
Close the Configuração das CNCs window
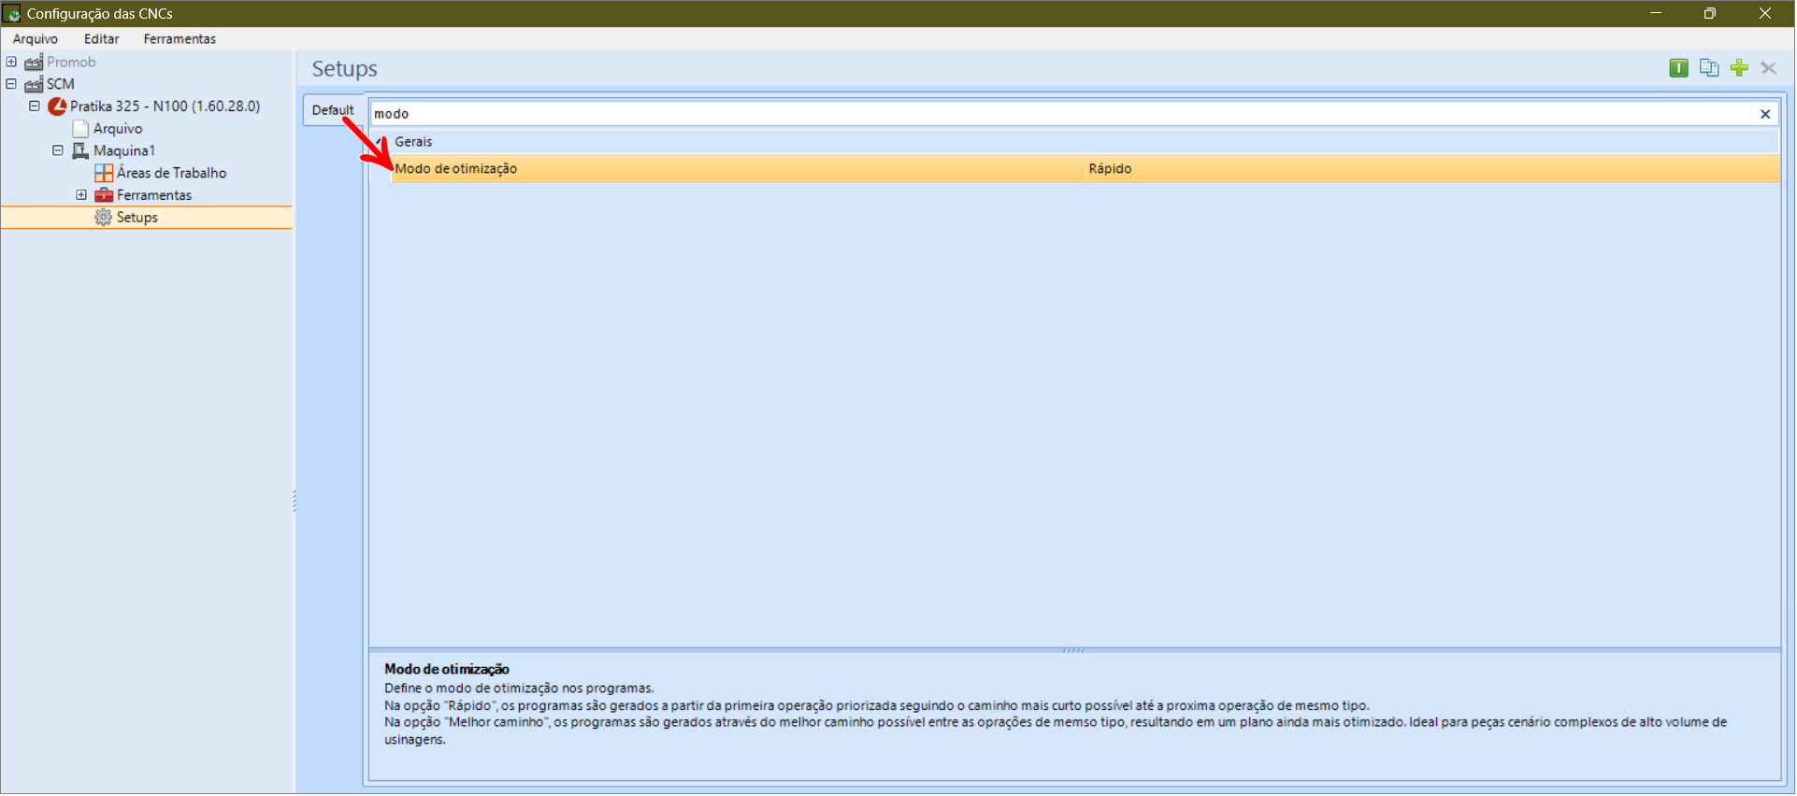[1765, 13]
